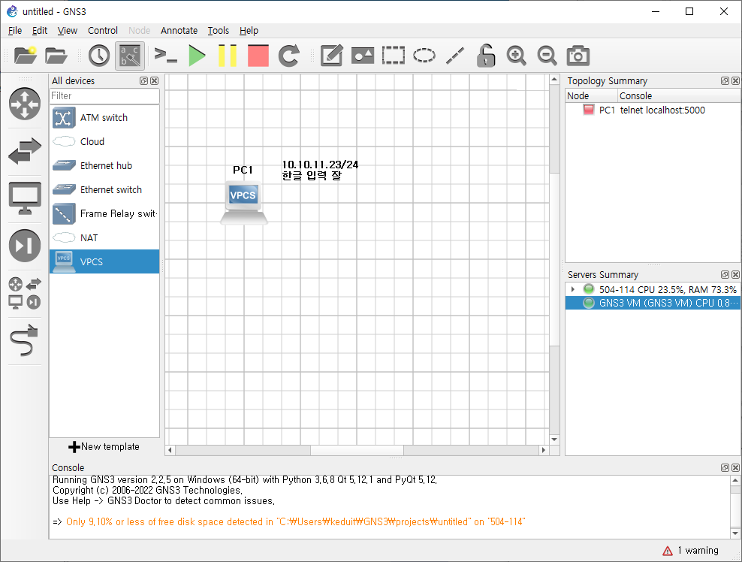Toggle show/hide interface labels icon

[x=130, y=56]
